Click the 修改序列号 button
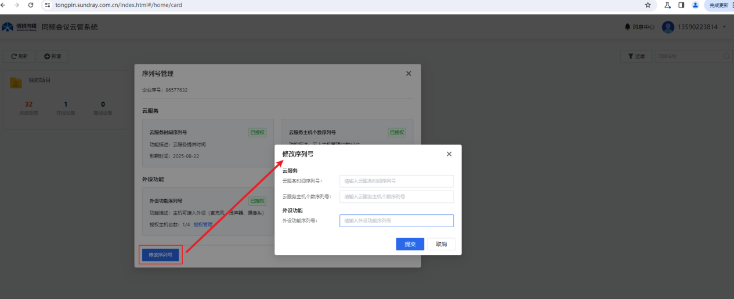Image resolution: width=734 pixels, height=299 pixels. (x=161, y=255)
